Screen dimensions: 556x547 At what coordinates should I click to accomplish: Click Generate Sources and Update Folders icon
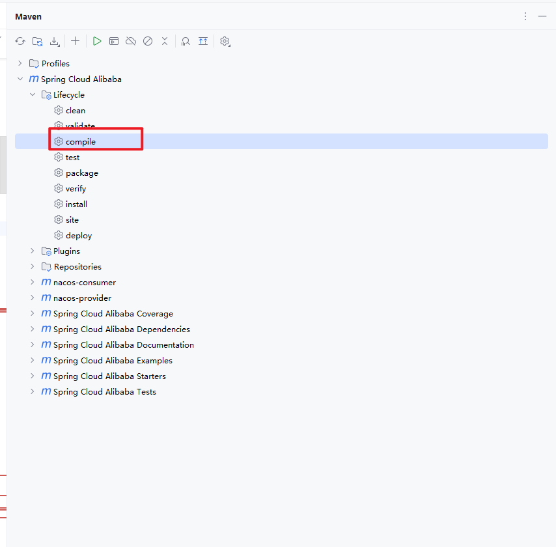coord(38,41)
